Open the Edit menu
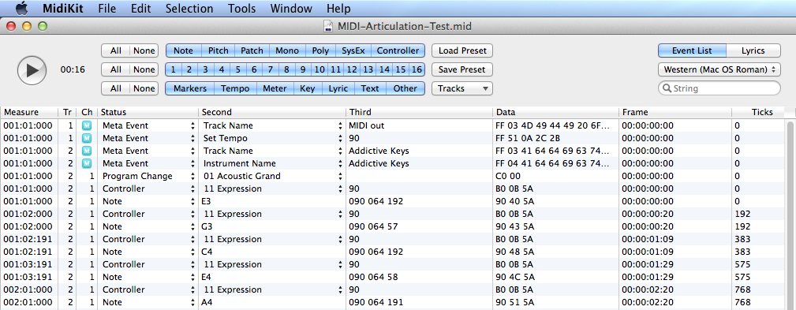796x310 pixels. pyautogui.click(x=140, y=9)
